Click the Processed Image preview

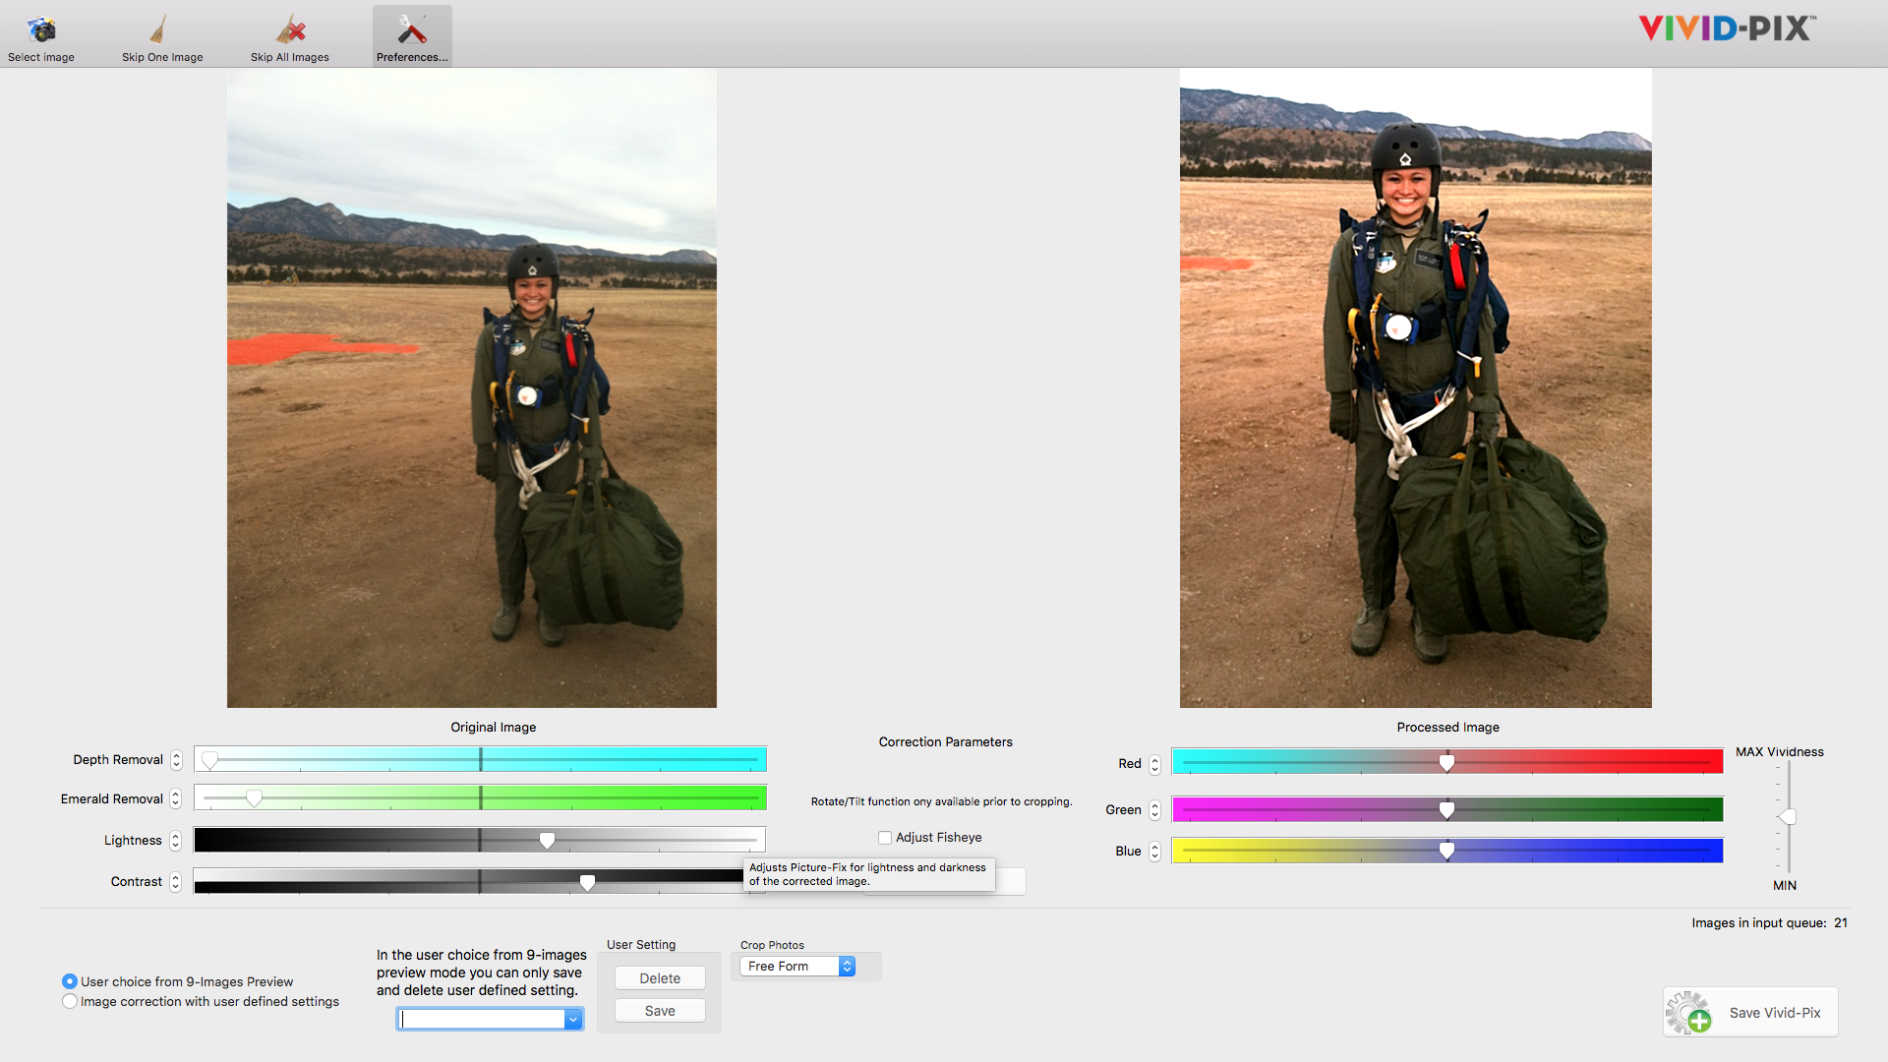pos(1415,387)
